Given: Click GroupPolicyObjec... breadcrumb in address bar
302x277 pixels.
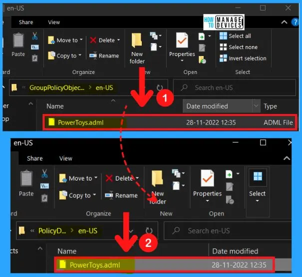Looking at the screenshot, I should pyautogui.click(x=57, y=88).
